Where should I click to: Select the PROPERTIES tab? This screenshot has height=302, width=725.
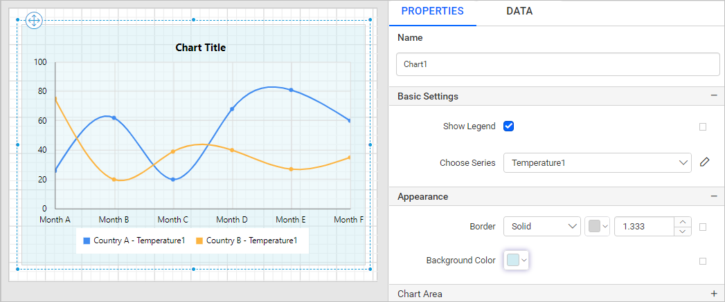point(432,11)
